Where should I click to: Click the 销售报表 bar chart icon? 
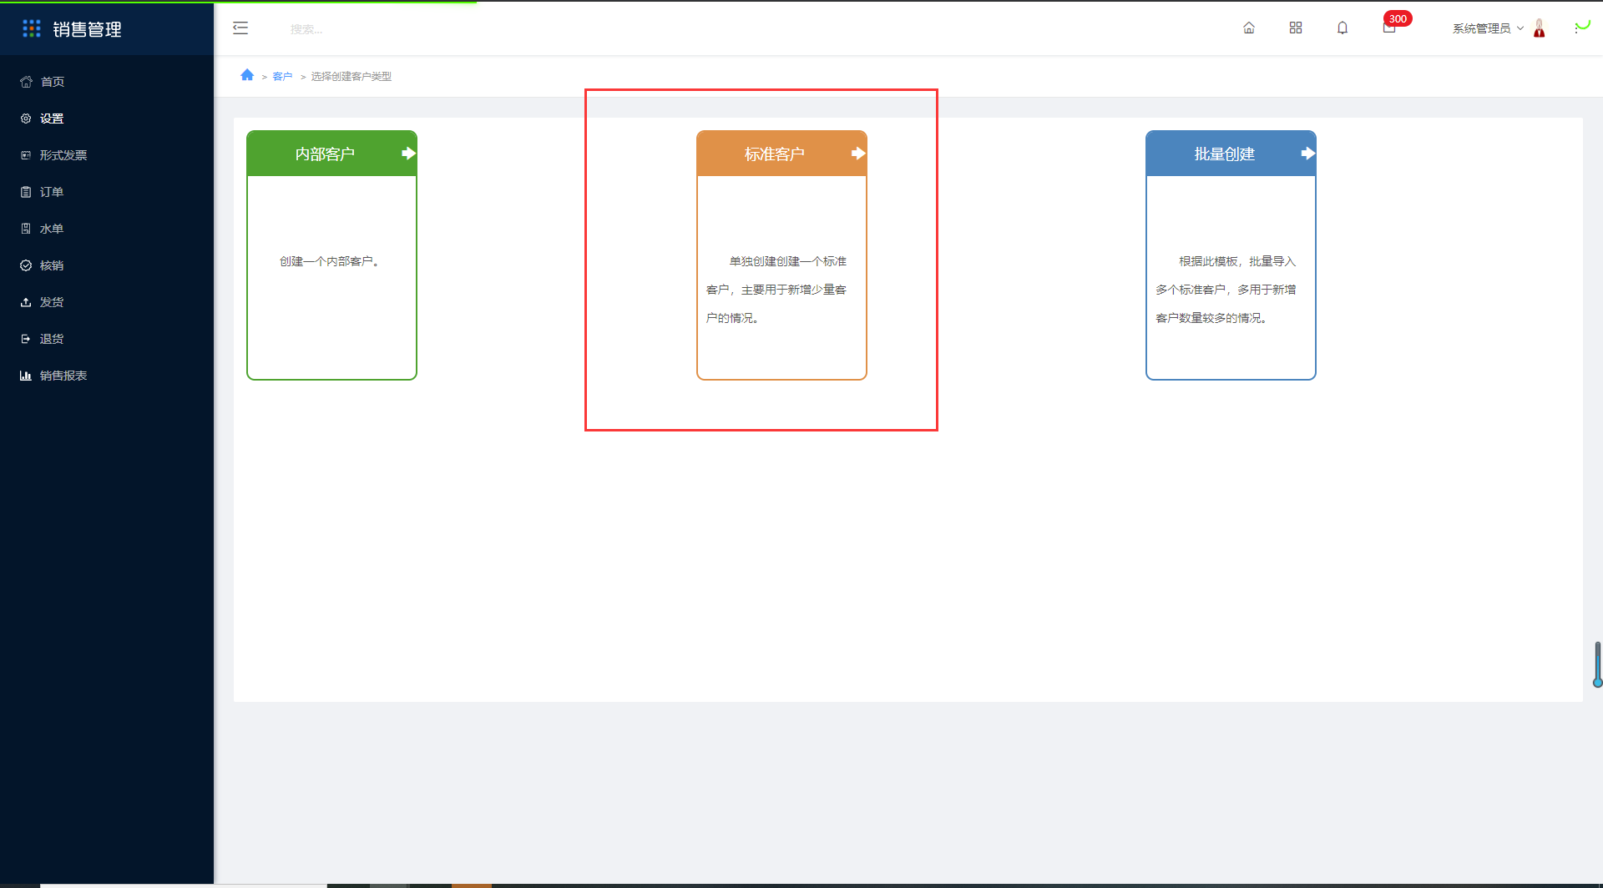(26, 376)
